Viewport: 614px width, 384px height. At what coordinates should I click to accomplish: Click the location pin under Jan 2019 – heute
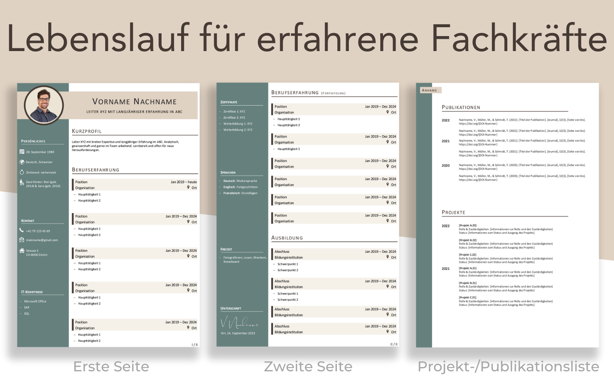point(188,188)
